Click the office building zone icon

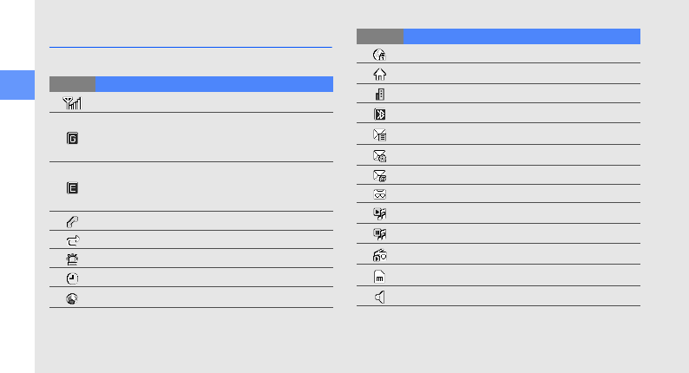click(x=379, y=95)
